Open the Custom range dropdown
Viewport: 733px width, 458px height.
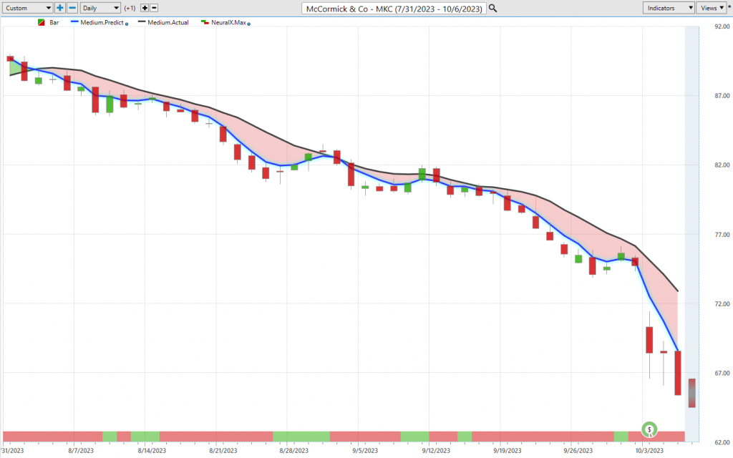(26, 8)
